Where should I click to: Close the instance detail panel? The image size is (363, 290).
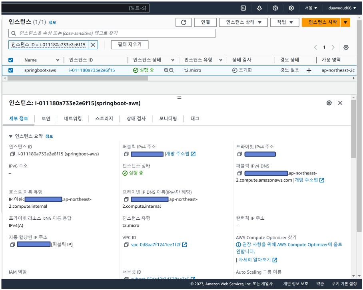pyautogui.click(x=340, y=103)
